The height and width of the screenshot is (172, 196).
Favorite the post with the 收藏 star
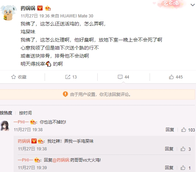pyautogui.click(x=19, y=77)
